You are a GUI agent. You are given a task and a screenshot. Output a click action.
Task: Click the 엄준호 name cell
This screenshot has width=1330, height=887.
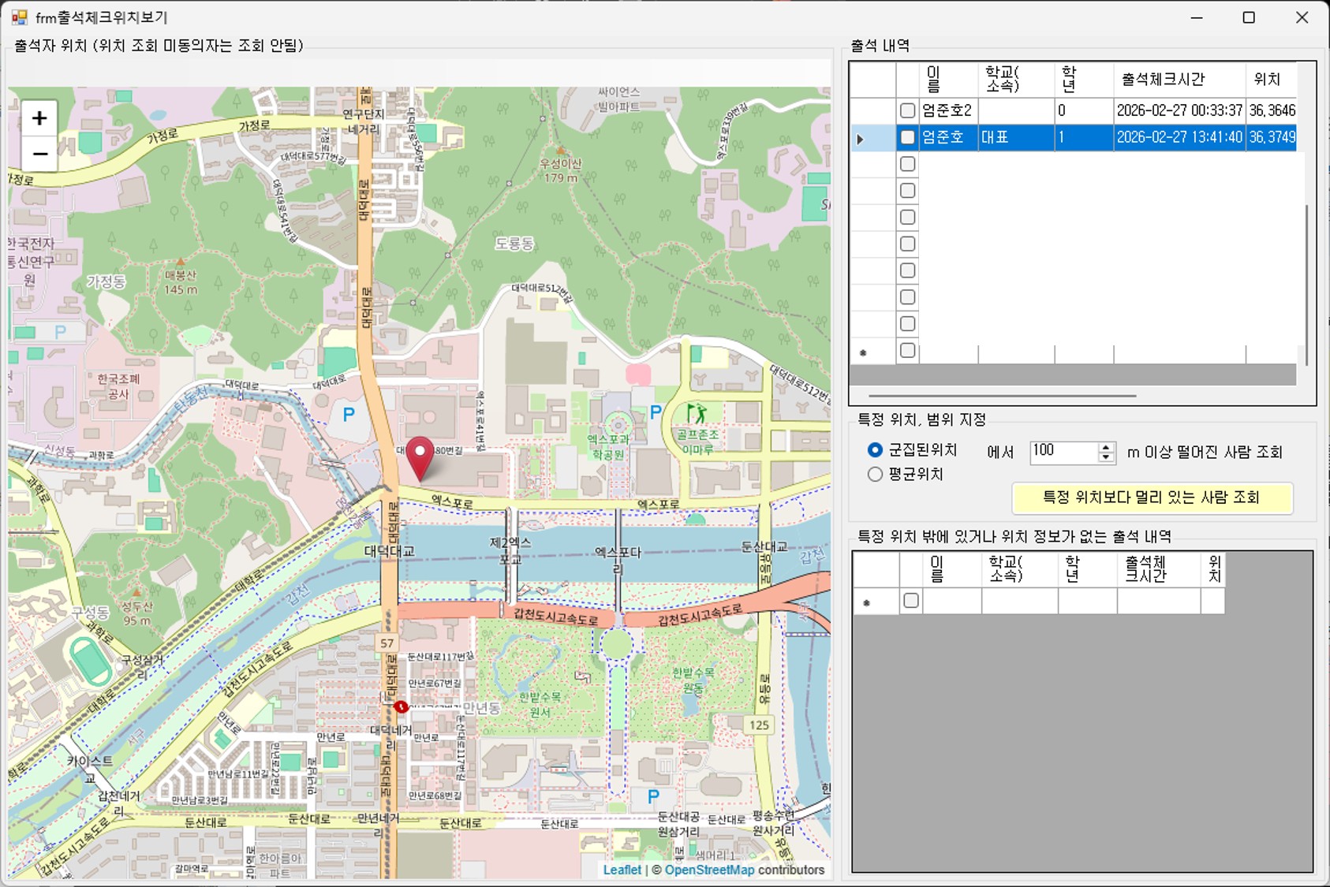coord(948,138)
